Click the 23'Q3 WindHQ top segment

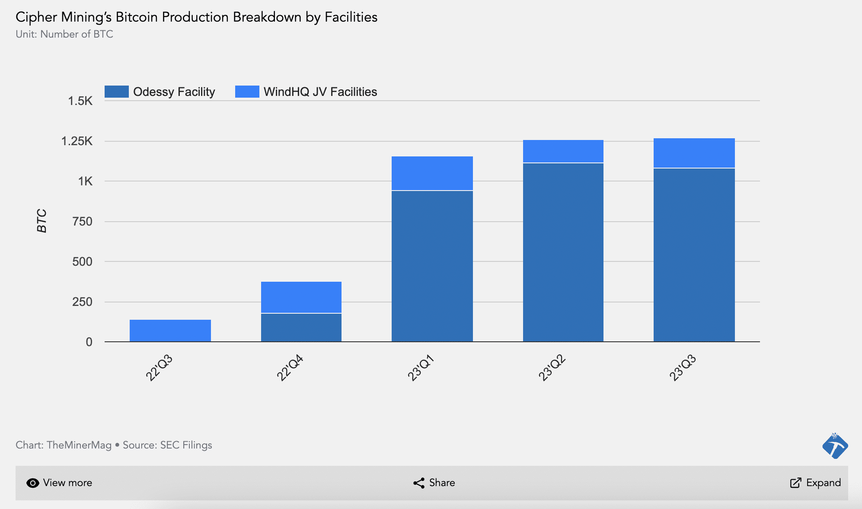(x=694, y=153)
